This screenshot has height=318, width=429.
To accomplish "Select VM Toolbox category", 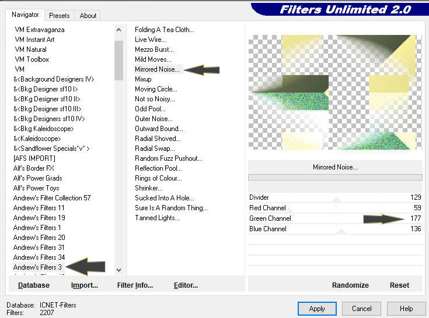I will pos(32,59).
